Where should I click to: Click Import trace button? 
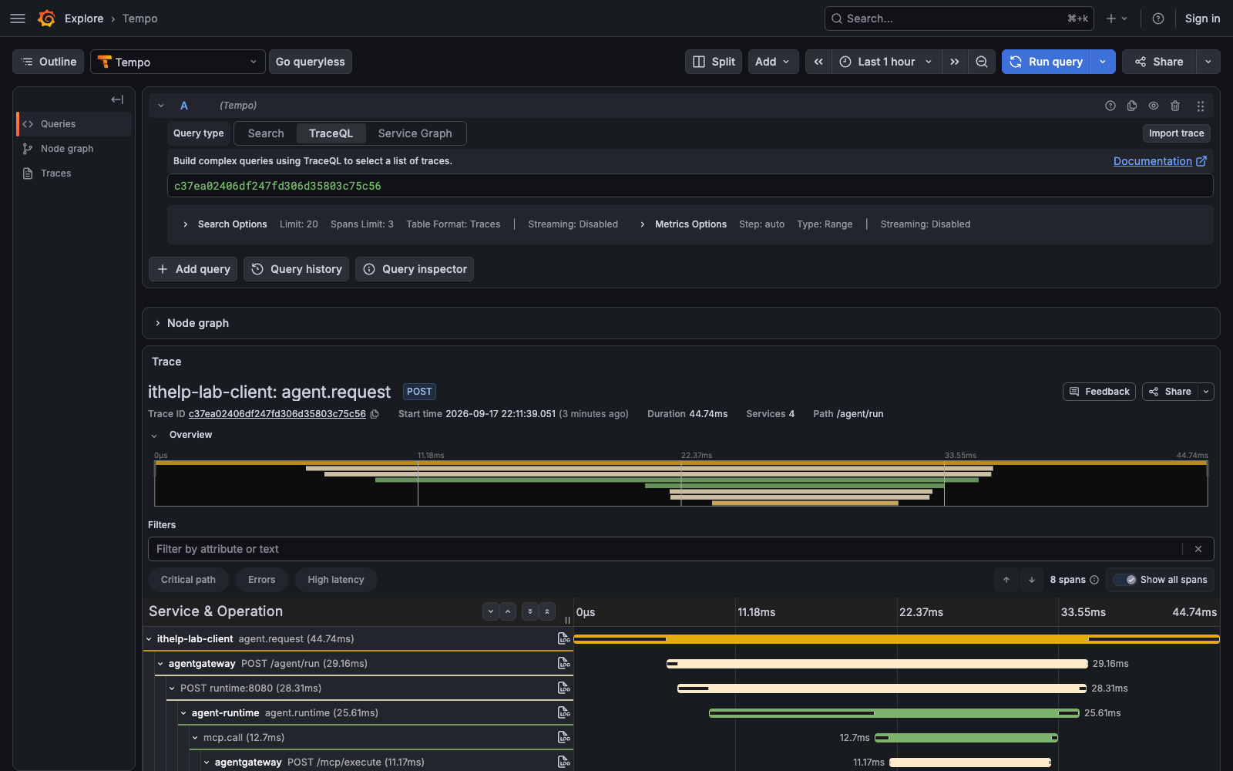click(x=1176, y=133)
